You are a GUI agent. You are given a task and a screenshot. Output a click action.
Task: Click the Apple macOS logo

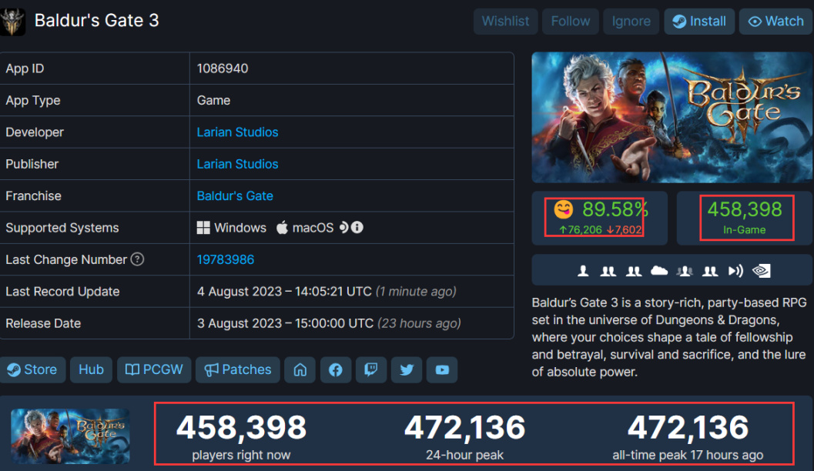[282, 227]
